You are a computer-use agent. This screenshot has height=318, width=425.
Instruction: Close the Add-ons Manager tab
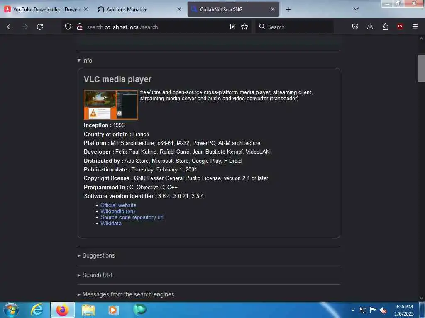[x=179, y=9]
